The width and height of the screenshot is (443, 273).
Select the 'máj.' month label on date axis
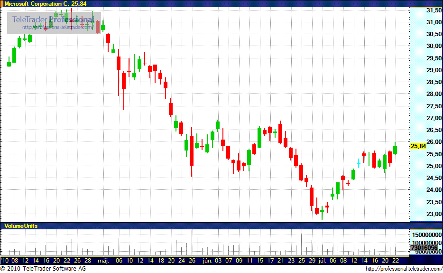coord(103,261)
